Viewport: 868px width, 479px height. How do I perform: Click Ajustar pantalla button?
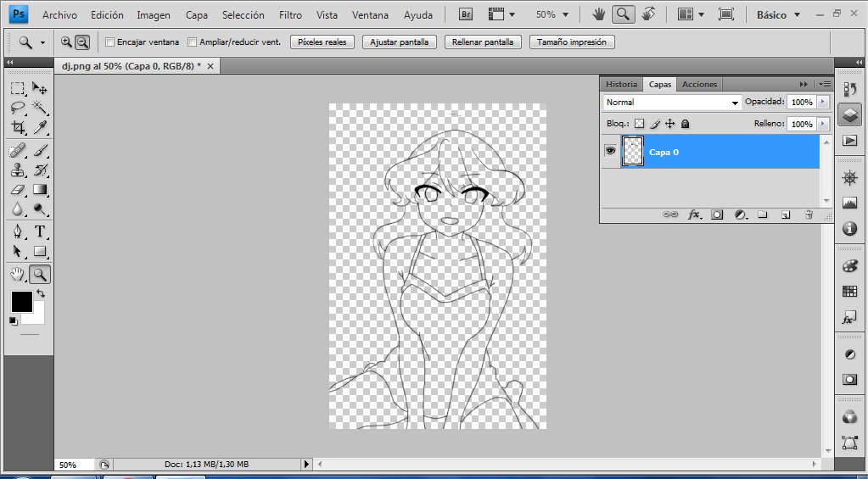tap(399, 42)
